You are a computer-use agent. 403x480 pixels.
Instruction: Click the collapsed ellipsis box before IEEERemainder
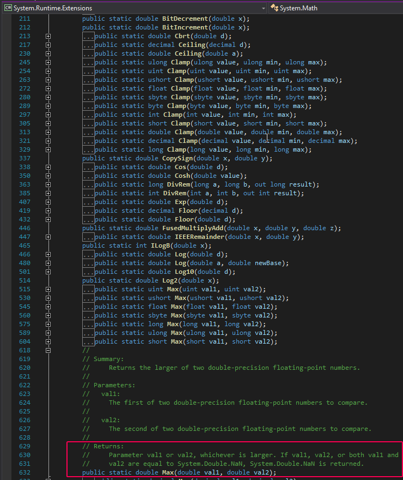point(88,237)
